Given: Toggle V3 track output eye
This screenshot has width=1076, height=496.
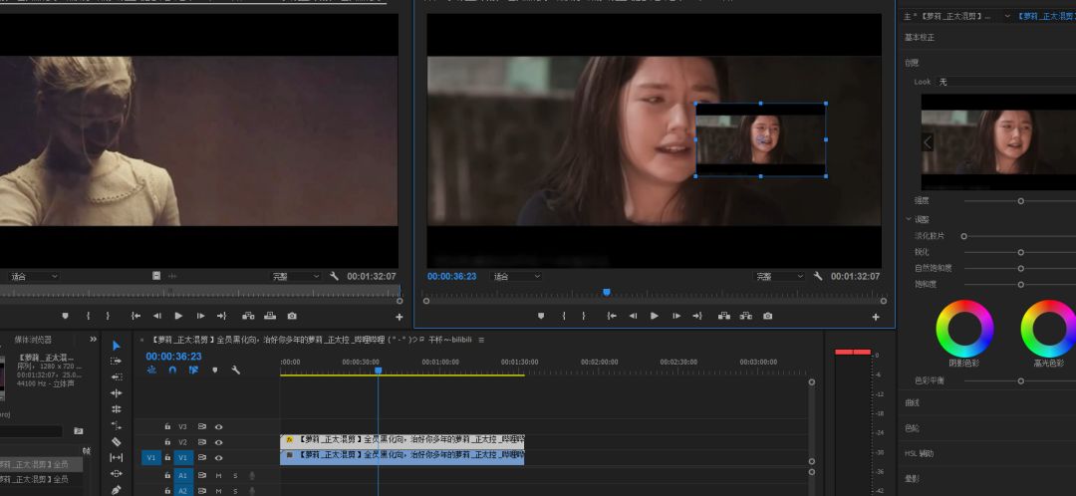Looking at the screenshot, I should click(219, 426).
